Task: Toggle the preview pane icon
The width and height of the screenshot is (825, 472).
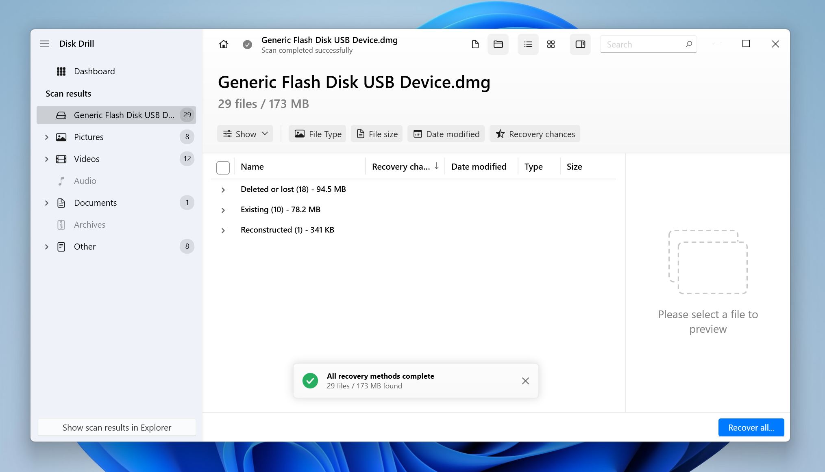Action: (580, 44)
